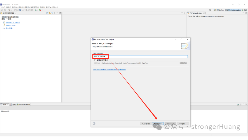Switch to the C/C++ perspective
The image size is (248, 140).
click(x=220, y=10)
